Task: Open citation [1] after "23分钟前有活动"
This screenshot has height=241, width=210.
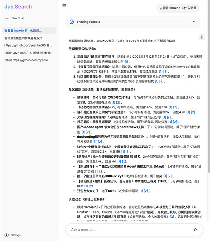Action: tap(113, 102)
